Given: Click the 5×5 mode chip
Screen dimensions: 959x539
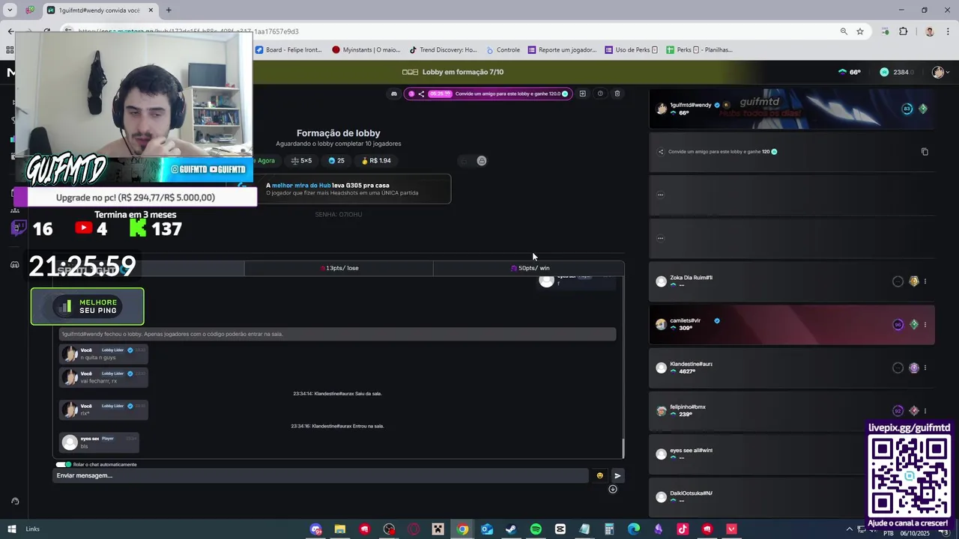Looking at the screenshot, I should [x=302, y=160].
